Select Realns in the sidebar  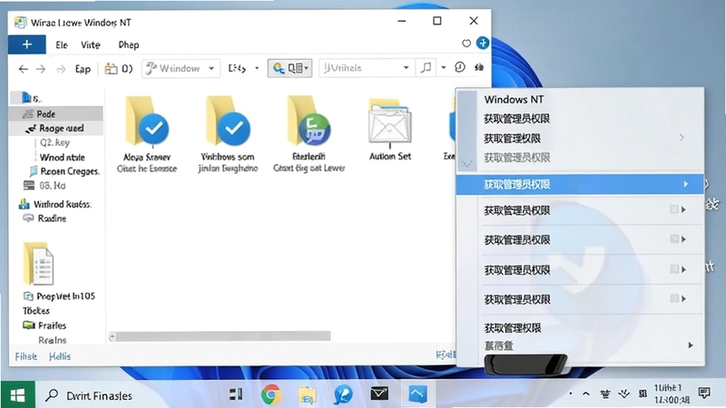(x=53, y=340)
